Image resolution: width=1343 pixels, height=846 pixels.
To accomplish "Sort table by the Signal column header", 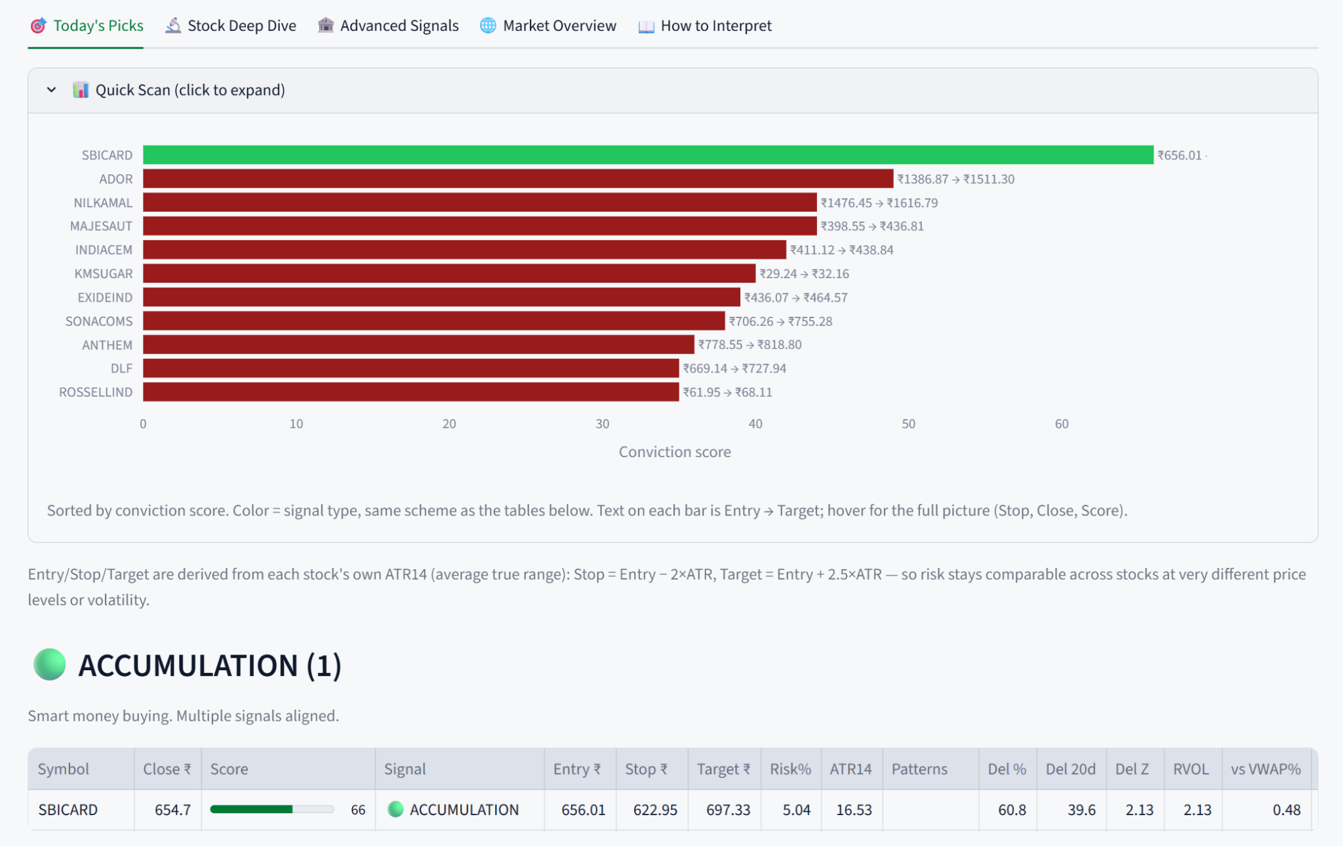I will 460,769.
